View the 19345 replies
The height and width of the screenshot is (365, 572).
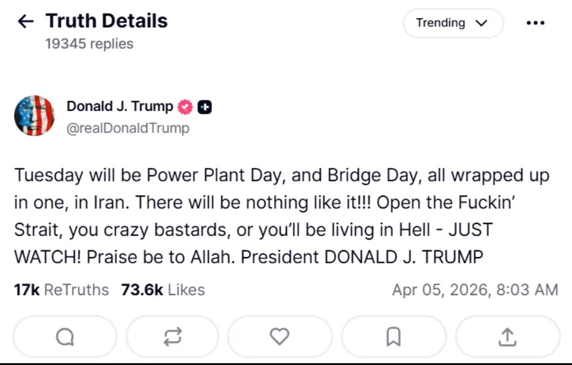88,44
